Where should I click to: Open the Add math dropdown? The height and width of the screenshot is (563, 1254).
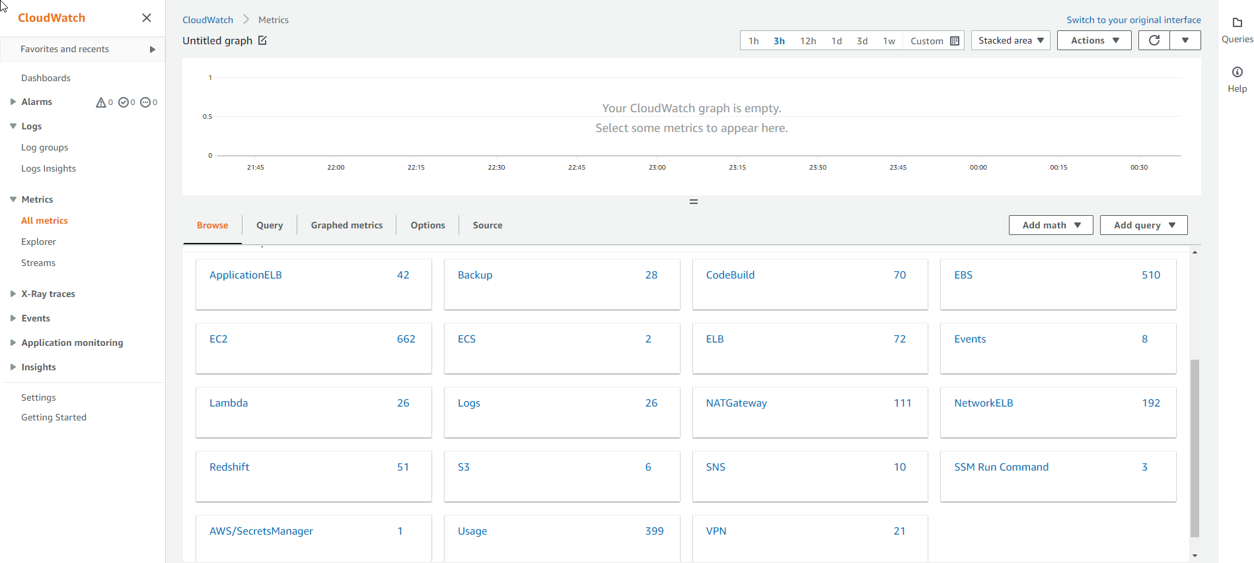pos(1051,225)
